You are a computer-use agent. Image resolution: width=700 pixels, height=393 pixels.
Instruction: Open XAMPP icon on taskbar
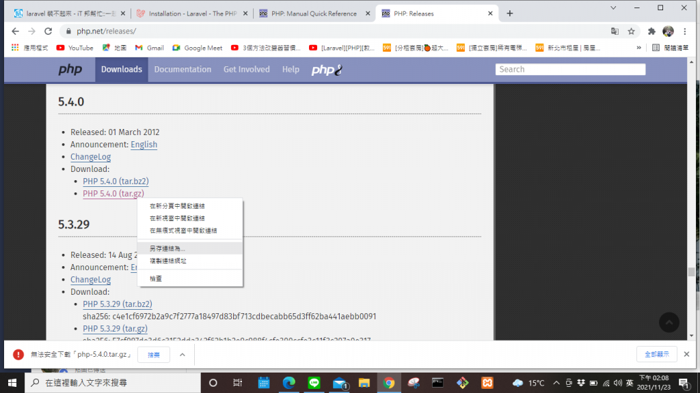(487, 383)
